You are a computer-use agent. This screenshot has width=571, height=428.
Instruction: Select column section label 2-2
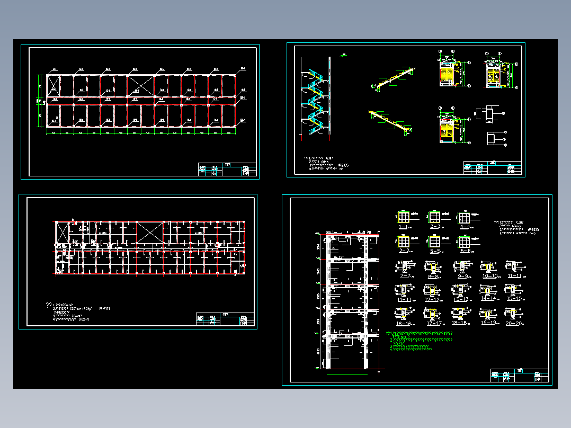point(404,251)
